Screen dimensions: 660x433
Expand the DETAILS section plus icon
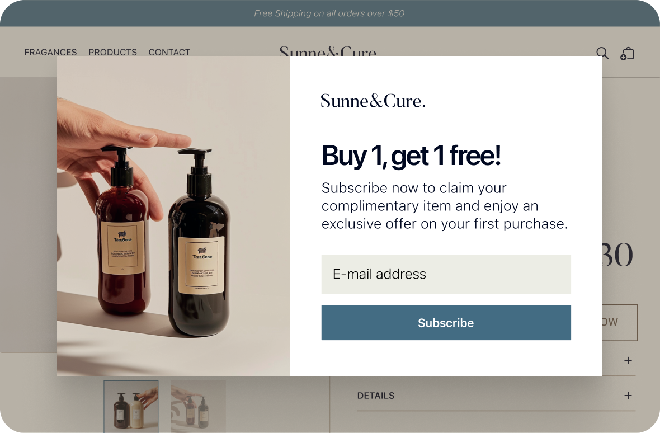coord(628,396)
